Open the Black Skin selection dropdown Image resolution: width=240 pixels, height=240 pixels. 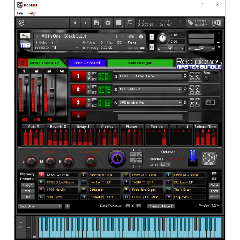(40, 206)
